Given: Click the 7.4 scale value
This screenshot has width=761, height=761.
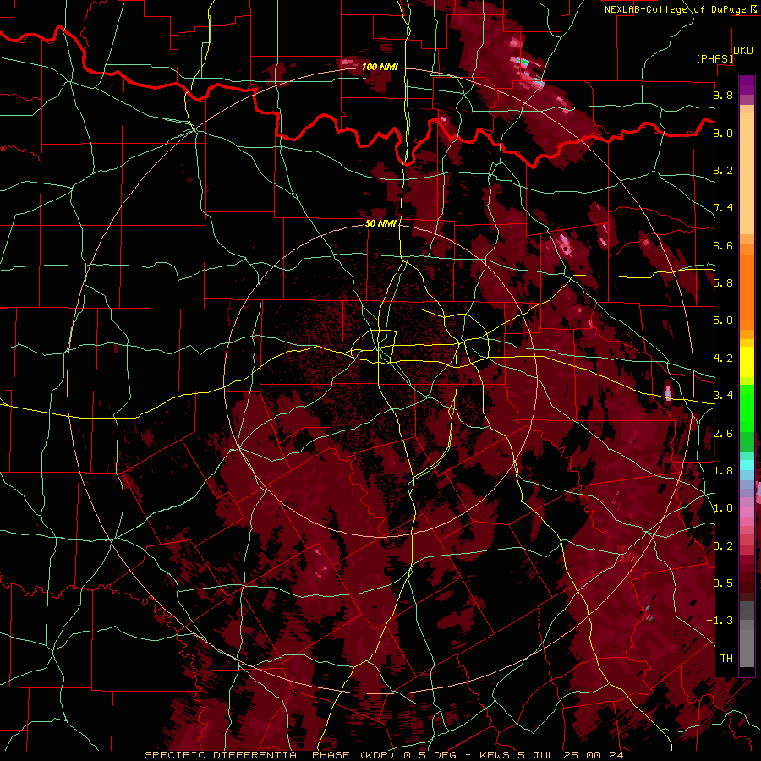Looking at the screenshot, I should (723, 208).
